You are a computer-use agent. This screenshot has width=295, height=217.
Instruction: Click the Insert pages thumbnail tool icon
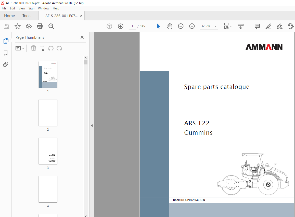tap(42, 48)
